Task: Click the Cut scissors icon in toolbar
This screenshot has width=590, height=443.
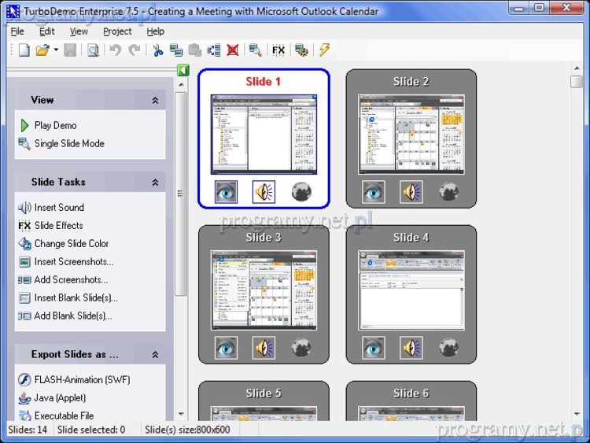Action: 157,50
